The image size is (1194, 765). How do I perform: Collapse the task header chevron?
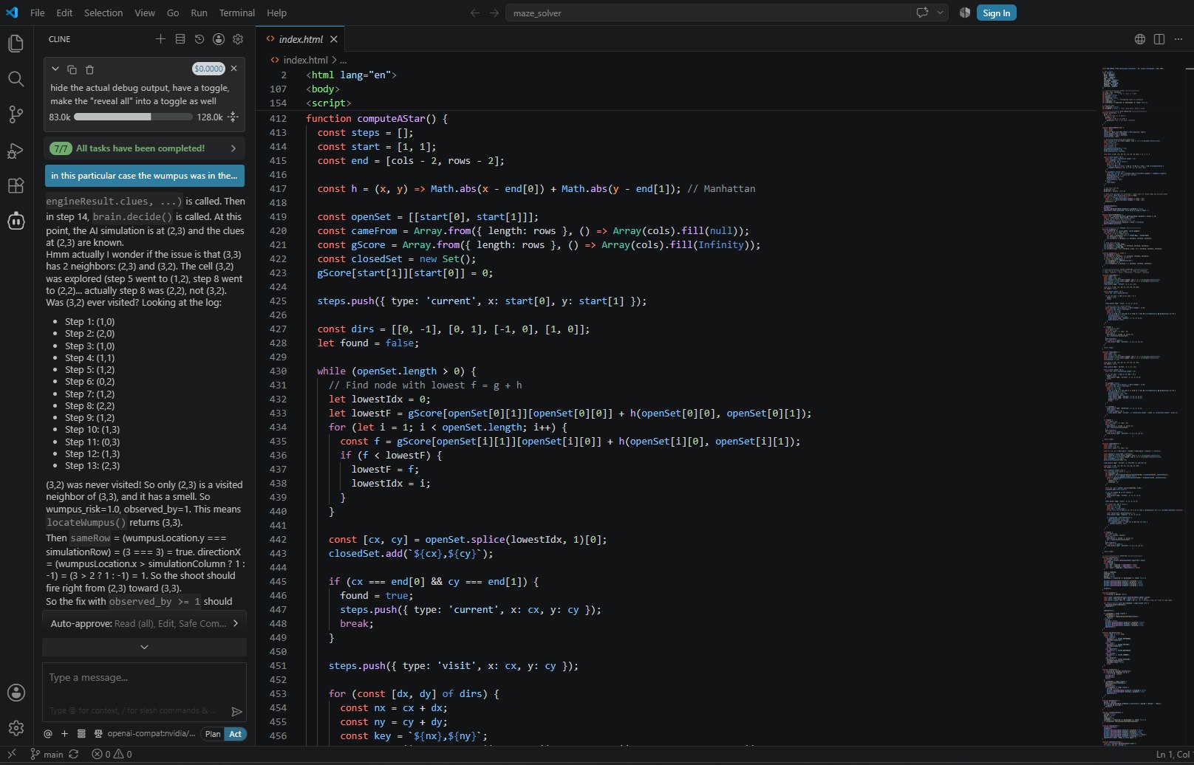point(55,69)
